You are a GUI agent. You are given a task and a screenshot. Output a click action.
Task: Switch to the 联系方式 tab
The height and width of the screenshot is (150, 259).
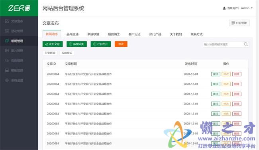196,34
